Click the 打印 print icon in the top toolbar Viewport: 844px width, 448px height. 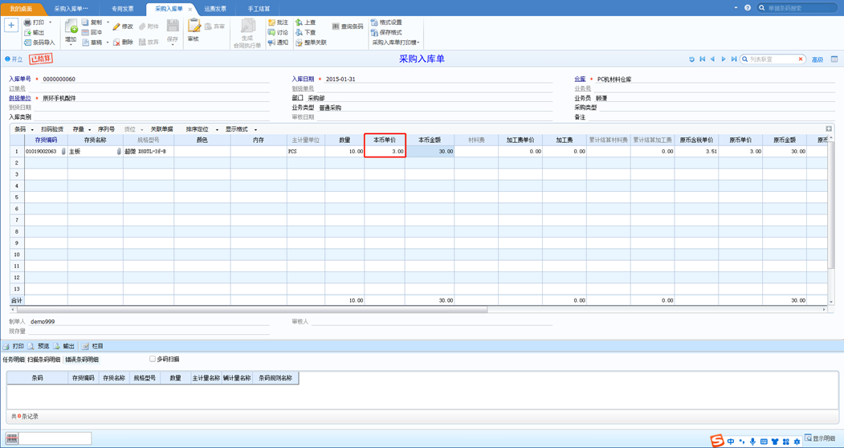pyautogui.click(x=27, y=22)
